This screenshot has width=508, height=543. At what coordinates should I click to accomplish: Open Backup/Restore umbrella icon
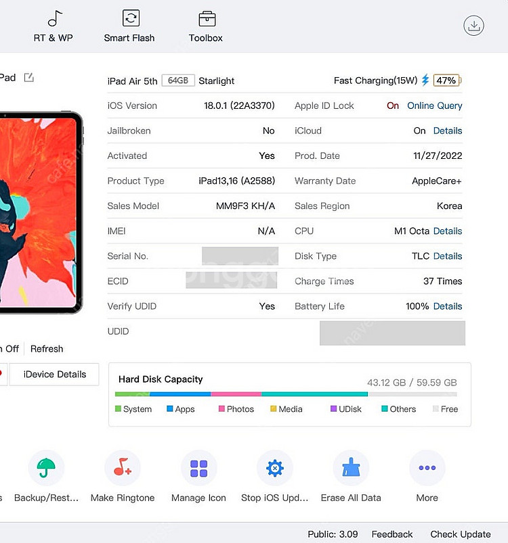tap(46, 467)
